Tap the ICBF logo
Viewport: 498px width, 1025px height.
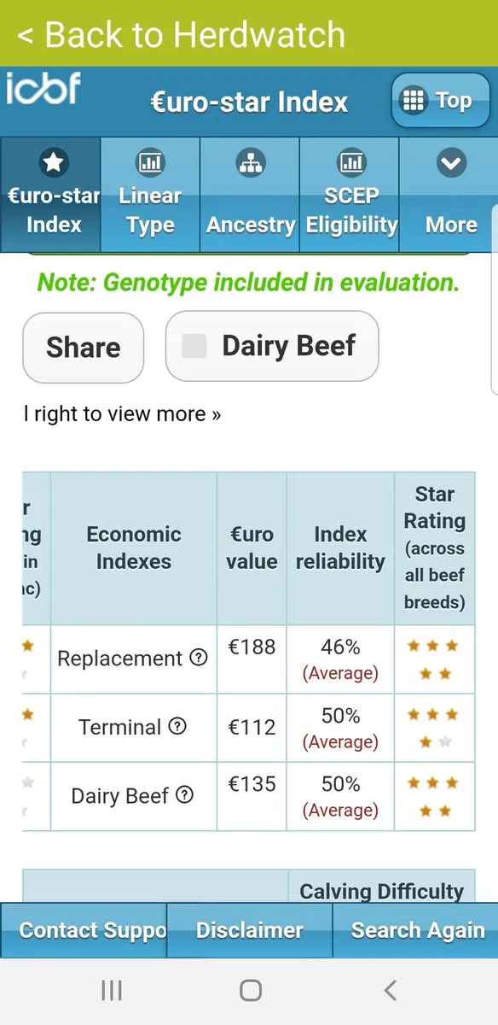point(43,91)
